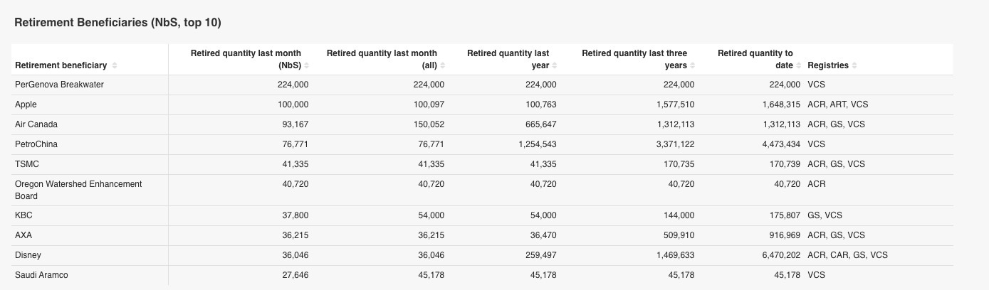Click the Saudi Aramco beneficiary name
989x290 pixels.
[x=41, y=275]
